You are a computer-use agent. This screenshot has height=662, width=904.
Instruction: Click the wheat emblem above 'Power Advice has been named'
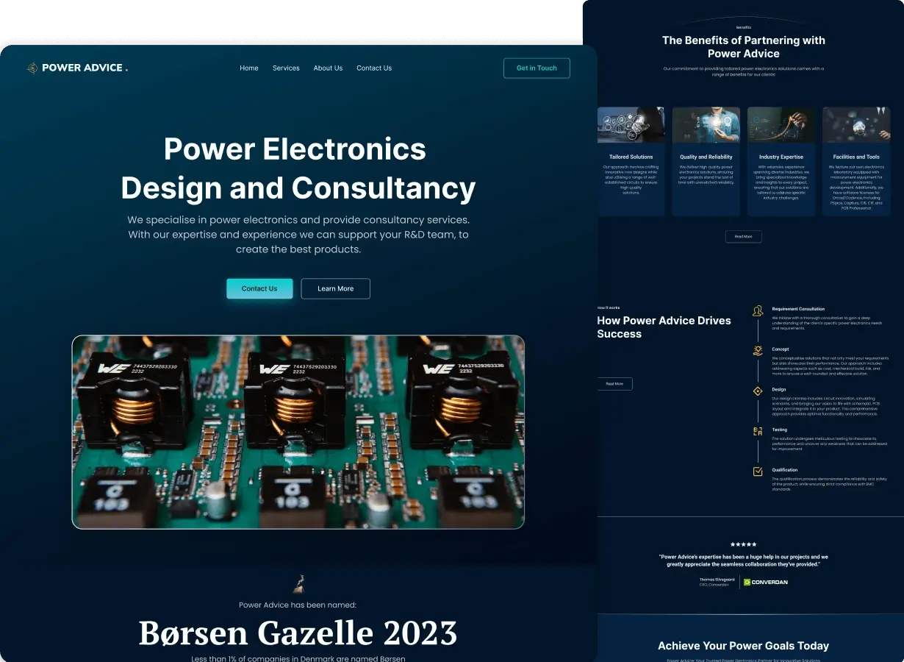[298, 584]
